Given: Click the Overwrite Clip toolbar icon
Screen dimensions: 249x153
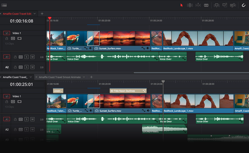Looking at the screenshot, I should (x=224, y=5).
